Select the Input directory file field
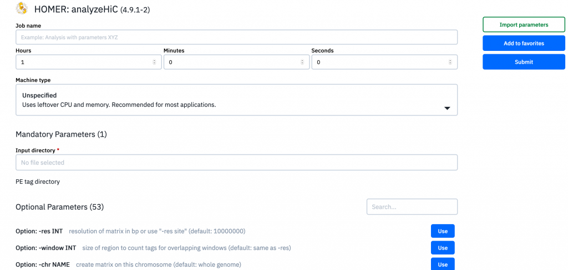 [x=236, y=163]
